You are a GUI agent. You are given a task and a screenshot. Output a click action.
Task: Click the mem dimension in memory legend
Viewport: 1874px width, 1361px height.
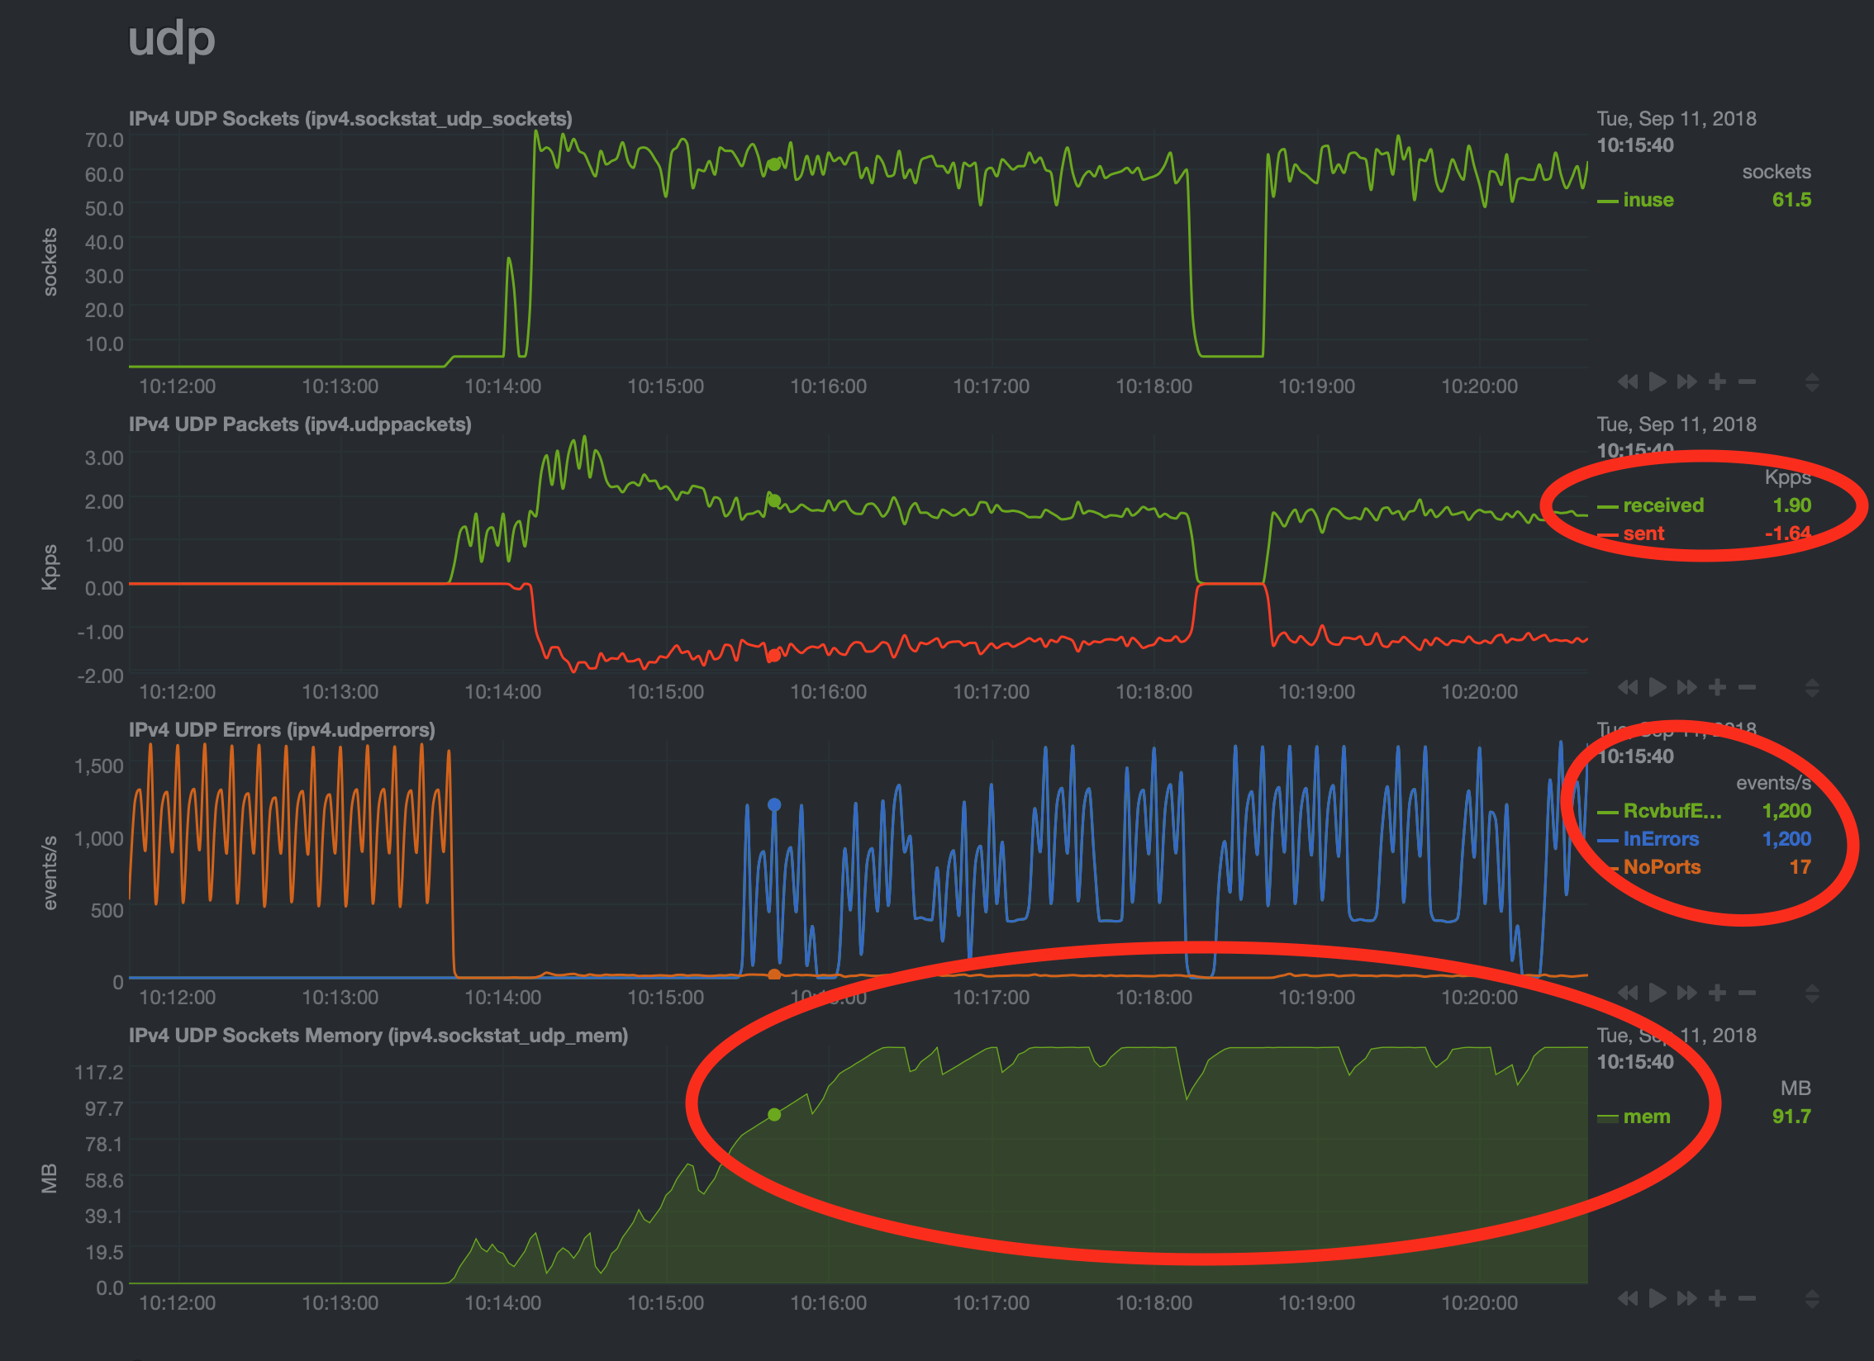coord(1646,1117)
